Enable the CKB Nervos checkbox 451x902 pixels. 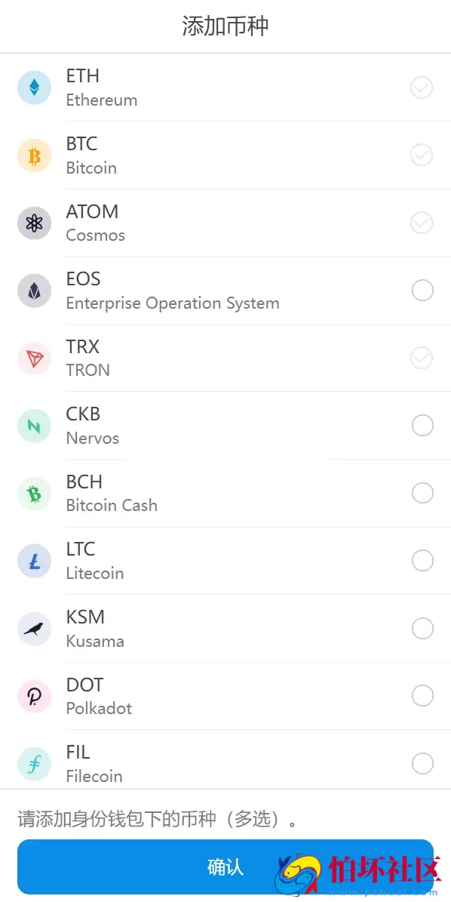click(x=422, y=425)
